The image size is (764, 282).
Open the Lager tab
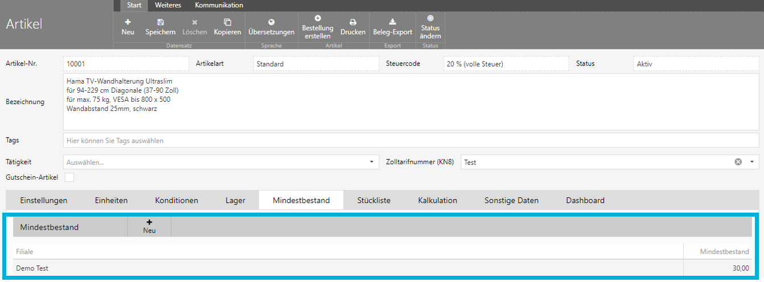point(235,200)
